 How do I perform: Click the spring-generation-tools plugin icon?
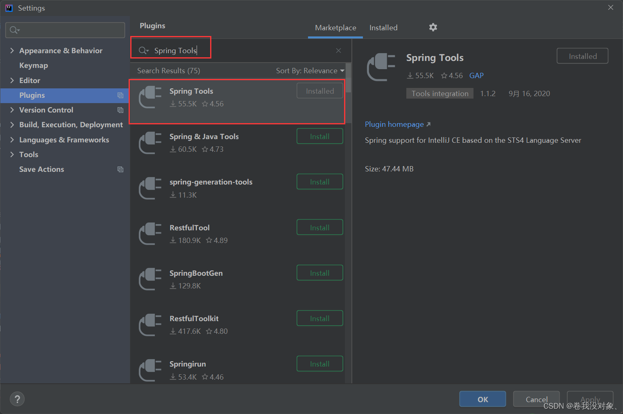[150, 188]
